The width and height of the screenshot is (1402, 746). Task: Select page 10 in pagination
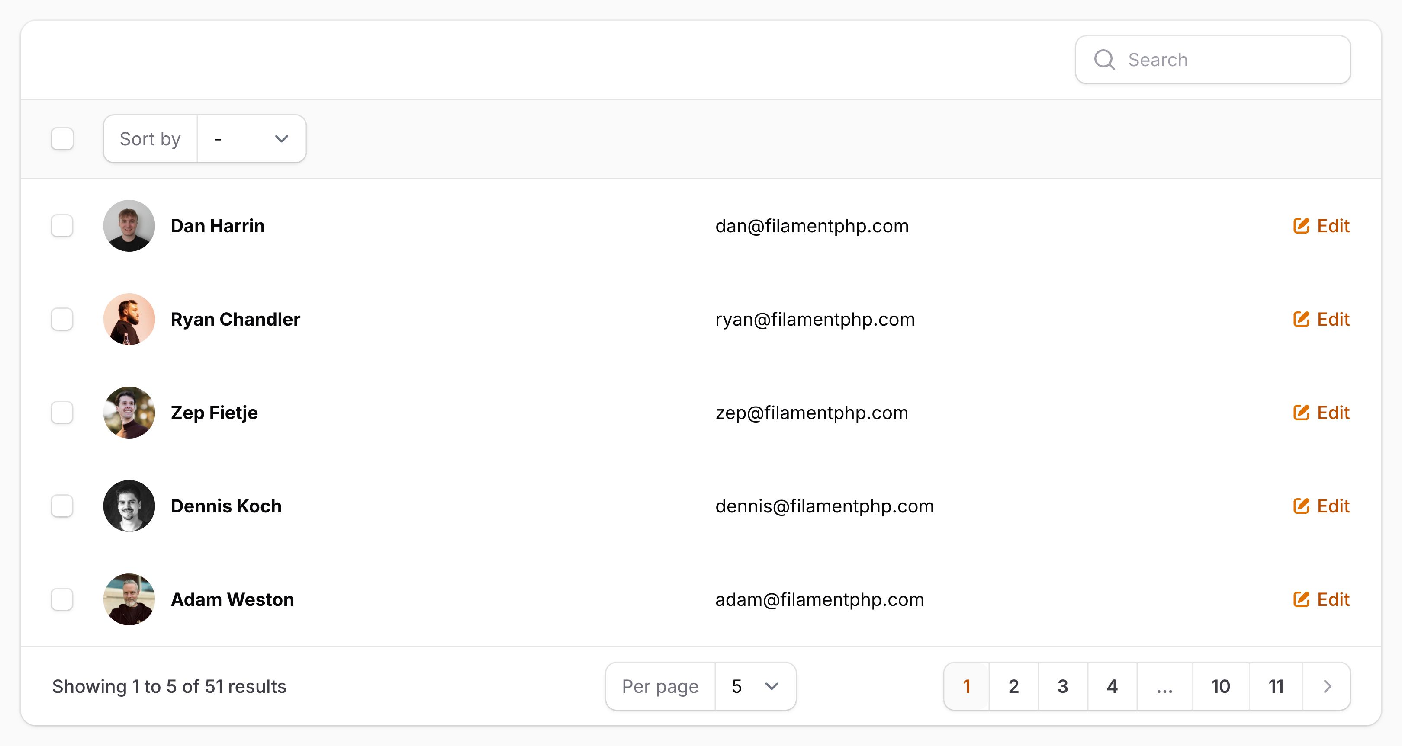[x=1220, y=686]
